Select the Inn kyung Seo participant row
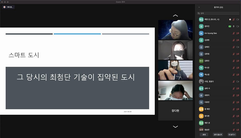The image size is (241, 138). (218, 33)
